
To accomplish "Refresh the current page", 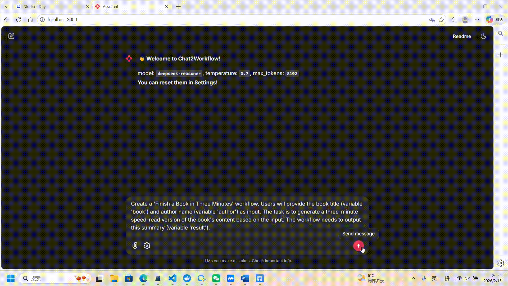I will (19, 20).
